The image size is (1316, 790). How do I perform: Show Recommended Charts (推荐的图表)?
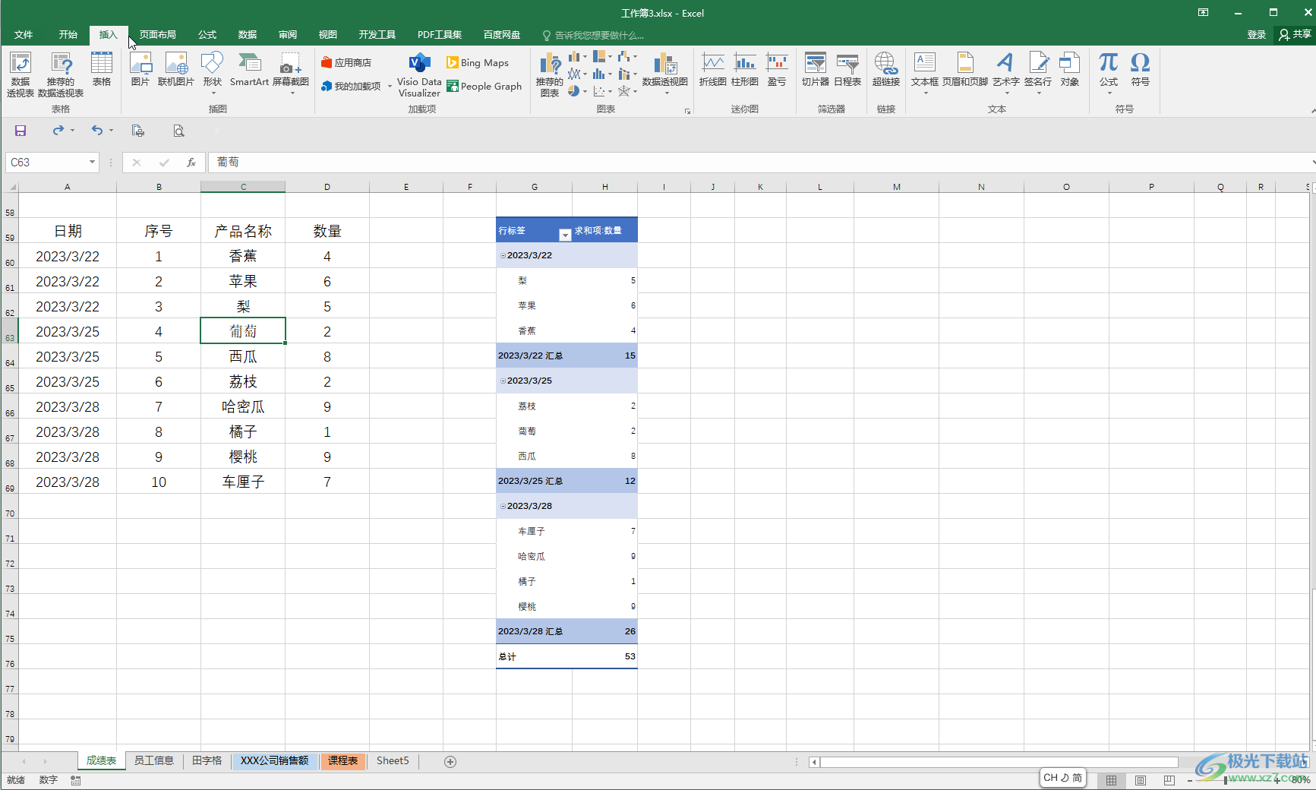coord(550,75)
